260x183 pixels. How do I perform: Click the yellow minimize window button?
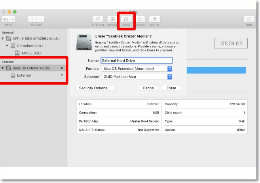pyautogui.click(x=9, y=12)
